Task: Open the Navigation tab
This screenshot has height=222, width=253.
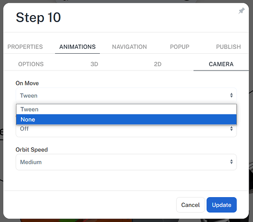Action: coord(130,47)
